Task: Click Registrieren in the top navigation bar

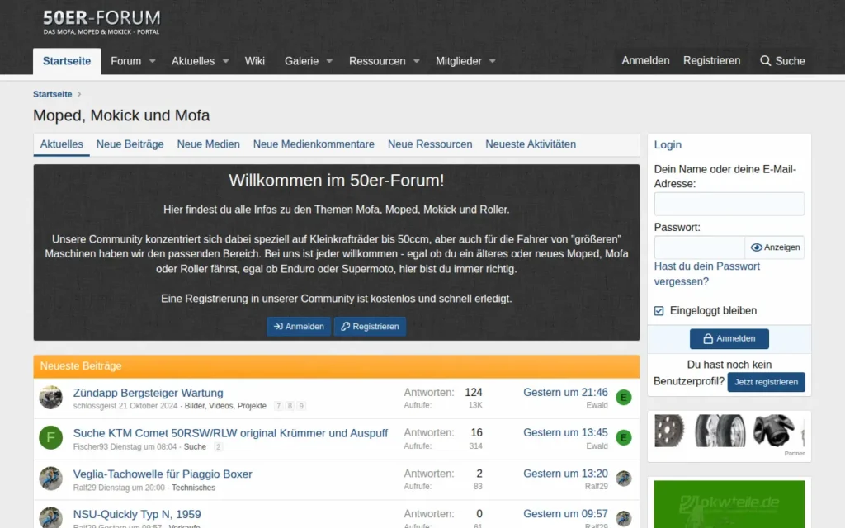Action: point(712,61)
